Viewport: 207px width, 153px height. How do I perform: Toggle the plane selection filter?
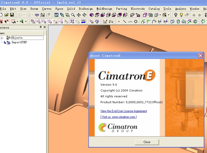click(x=61, y=21)
